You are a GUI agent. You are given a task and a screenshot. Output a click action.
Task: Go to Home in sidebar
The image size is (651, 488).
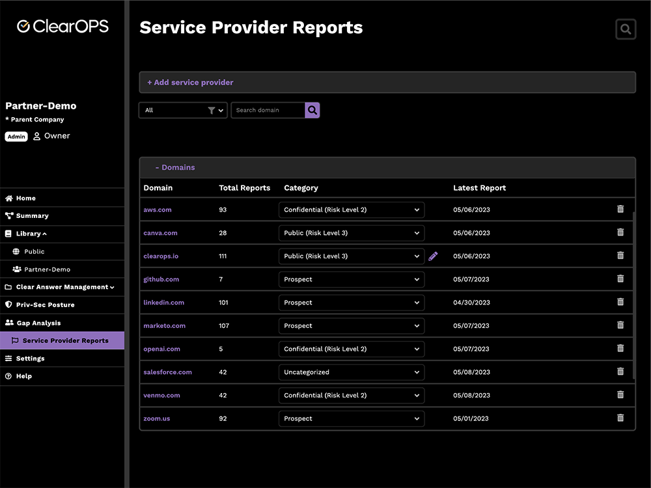point(62,198)
